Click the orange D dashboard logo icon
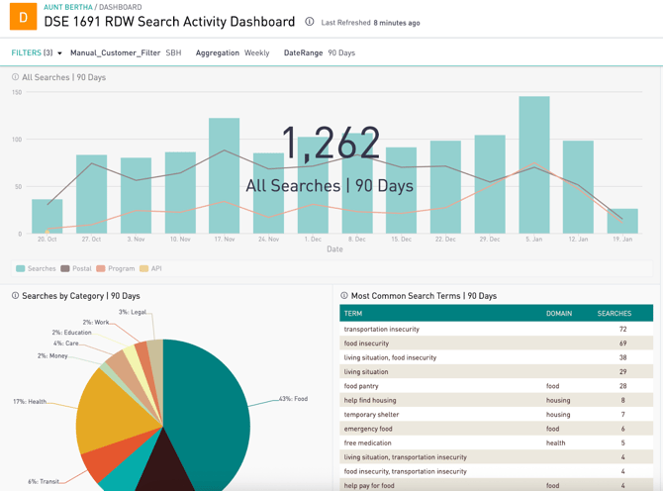This screenshot has height=491, width=663. [x=22, y=18]
